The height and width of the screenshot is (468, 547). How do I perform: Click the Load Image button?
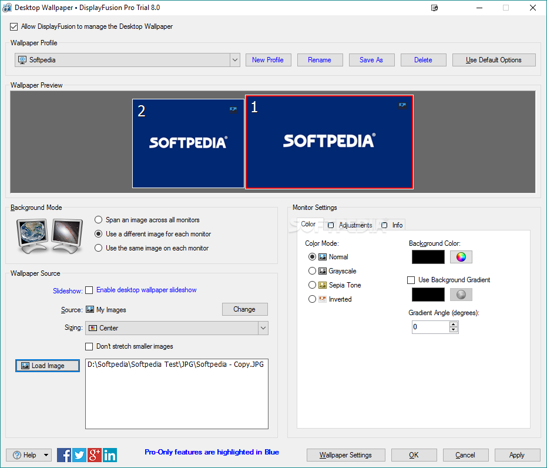(48, 365)
